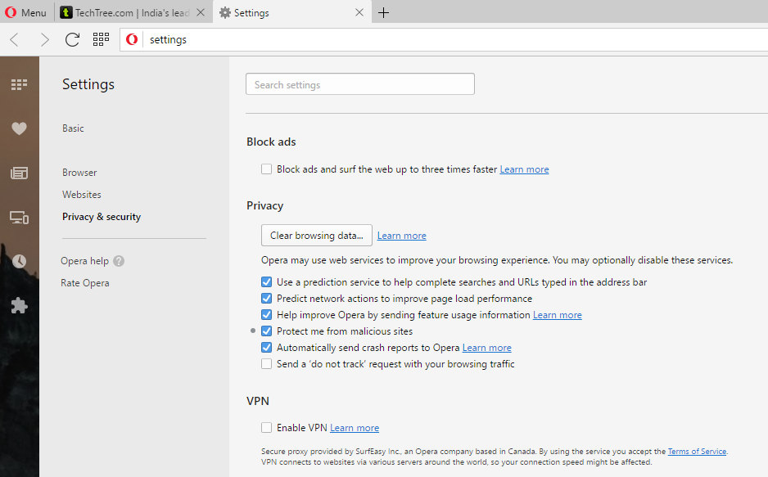768x477 pixels.
Task: Switch to the TechTree.com tab
Action: point(132,13)
